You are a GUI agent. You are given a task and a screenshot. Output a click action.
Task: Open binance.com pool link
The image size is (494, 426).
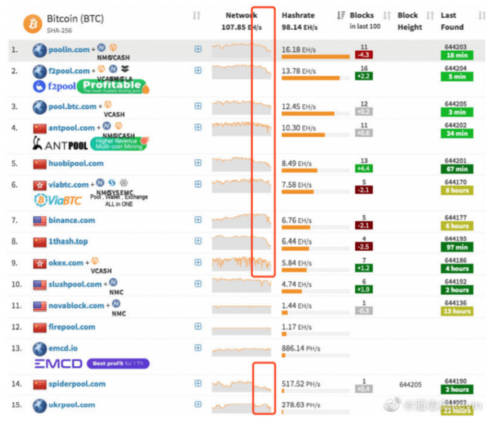tap(72, 220)
